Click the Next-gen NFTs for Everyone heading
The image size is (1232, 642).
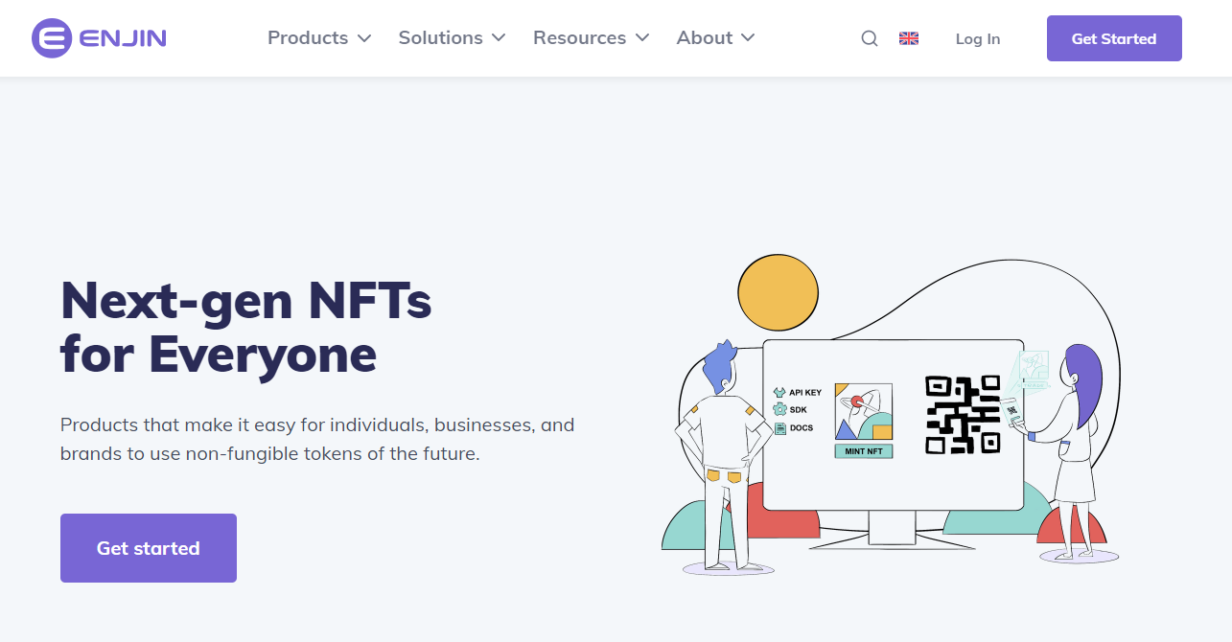click(x=246, y=327)
